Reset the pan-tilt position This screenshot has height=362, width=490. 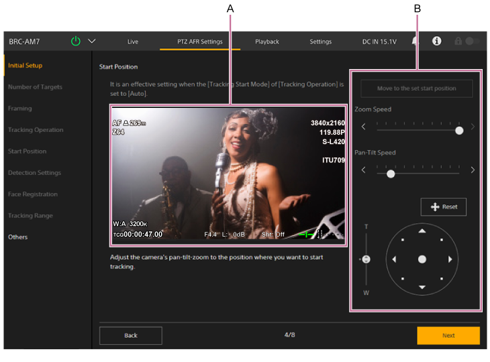[444, 207]
